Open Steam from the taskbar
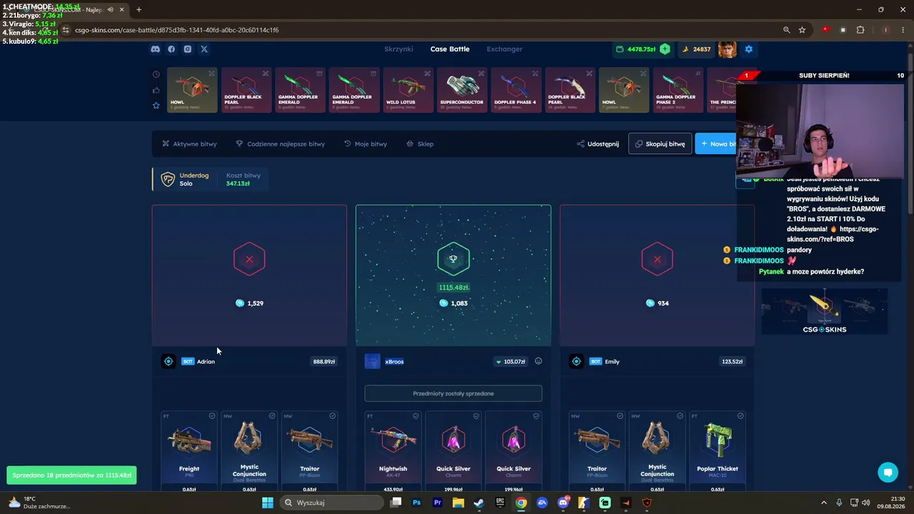This screenshot has height=514, width=914. click(479, 503)
